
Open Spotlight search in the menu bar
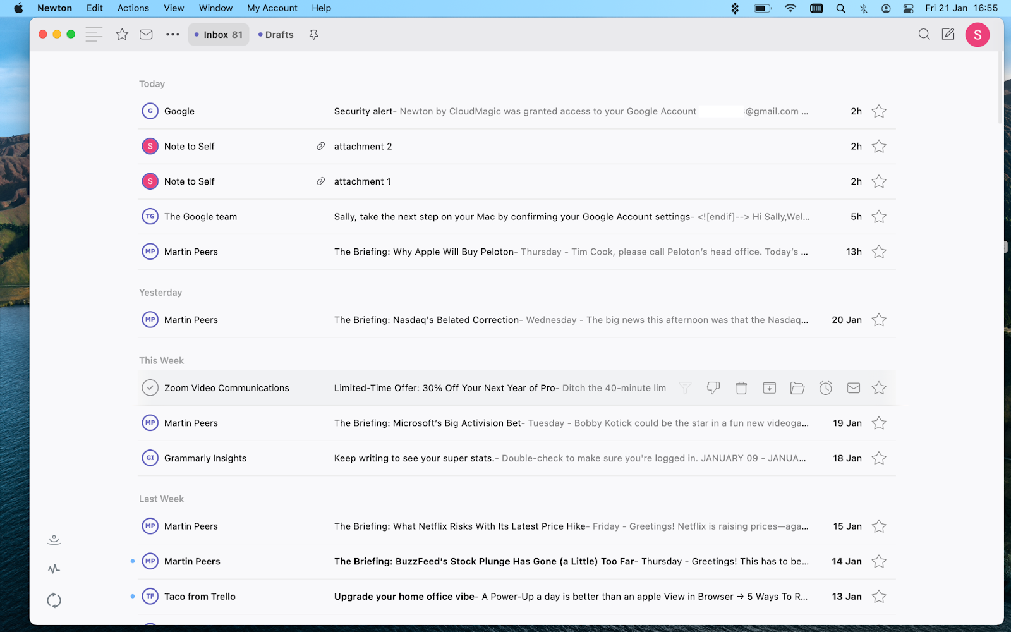(840, 8)
